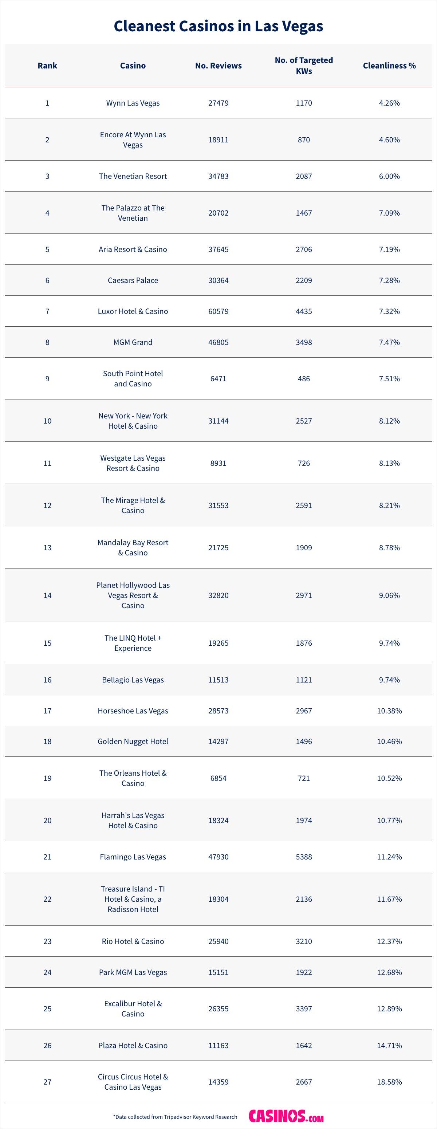
Task: Click the Rank column header
Action: click(x=47, y=66)
